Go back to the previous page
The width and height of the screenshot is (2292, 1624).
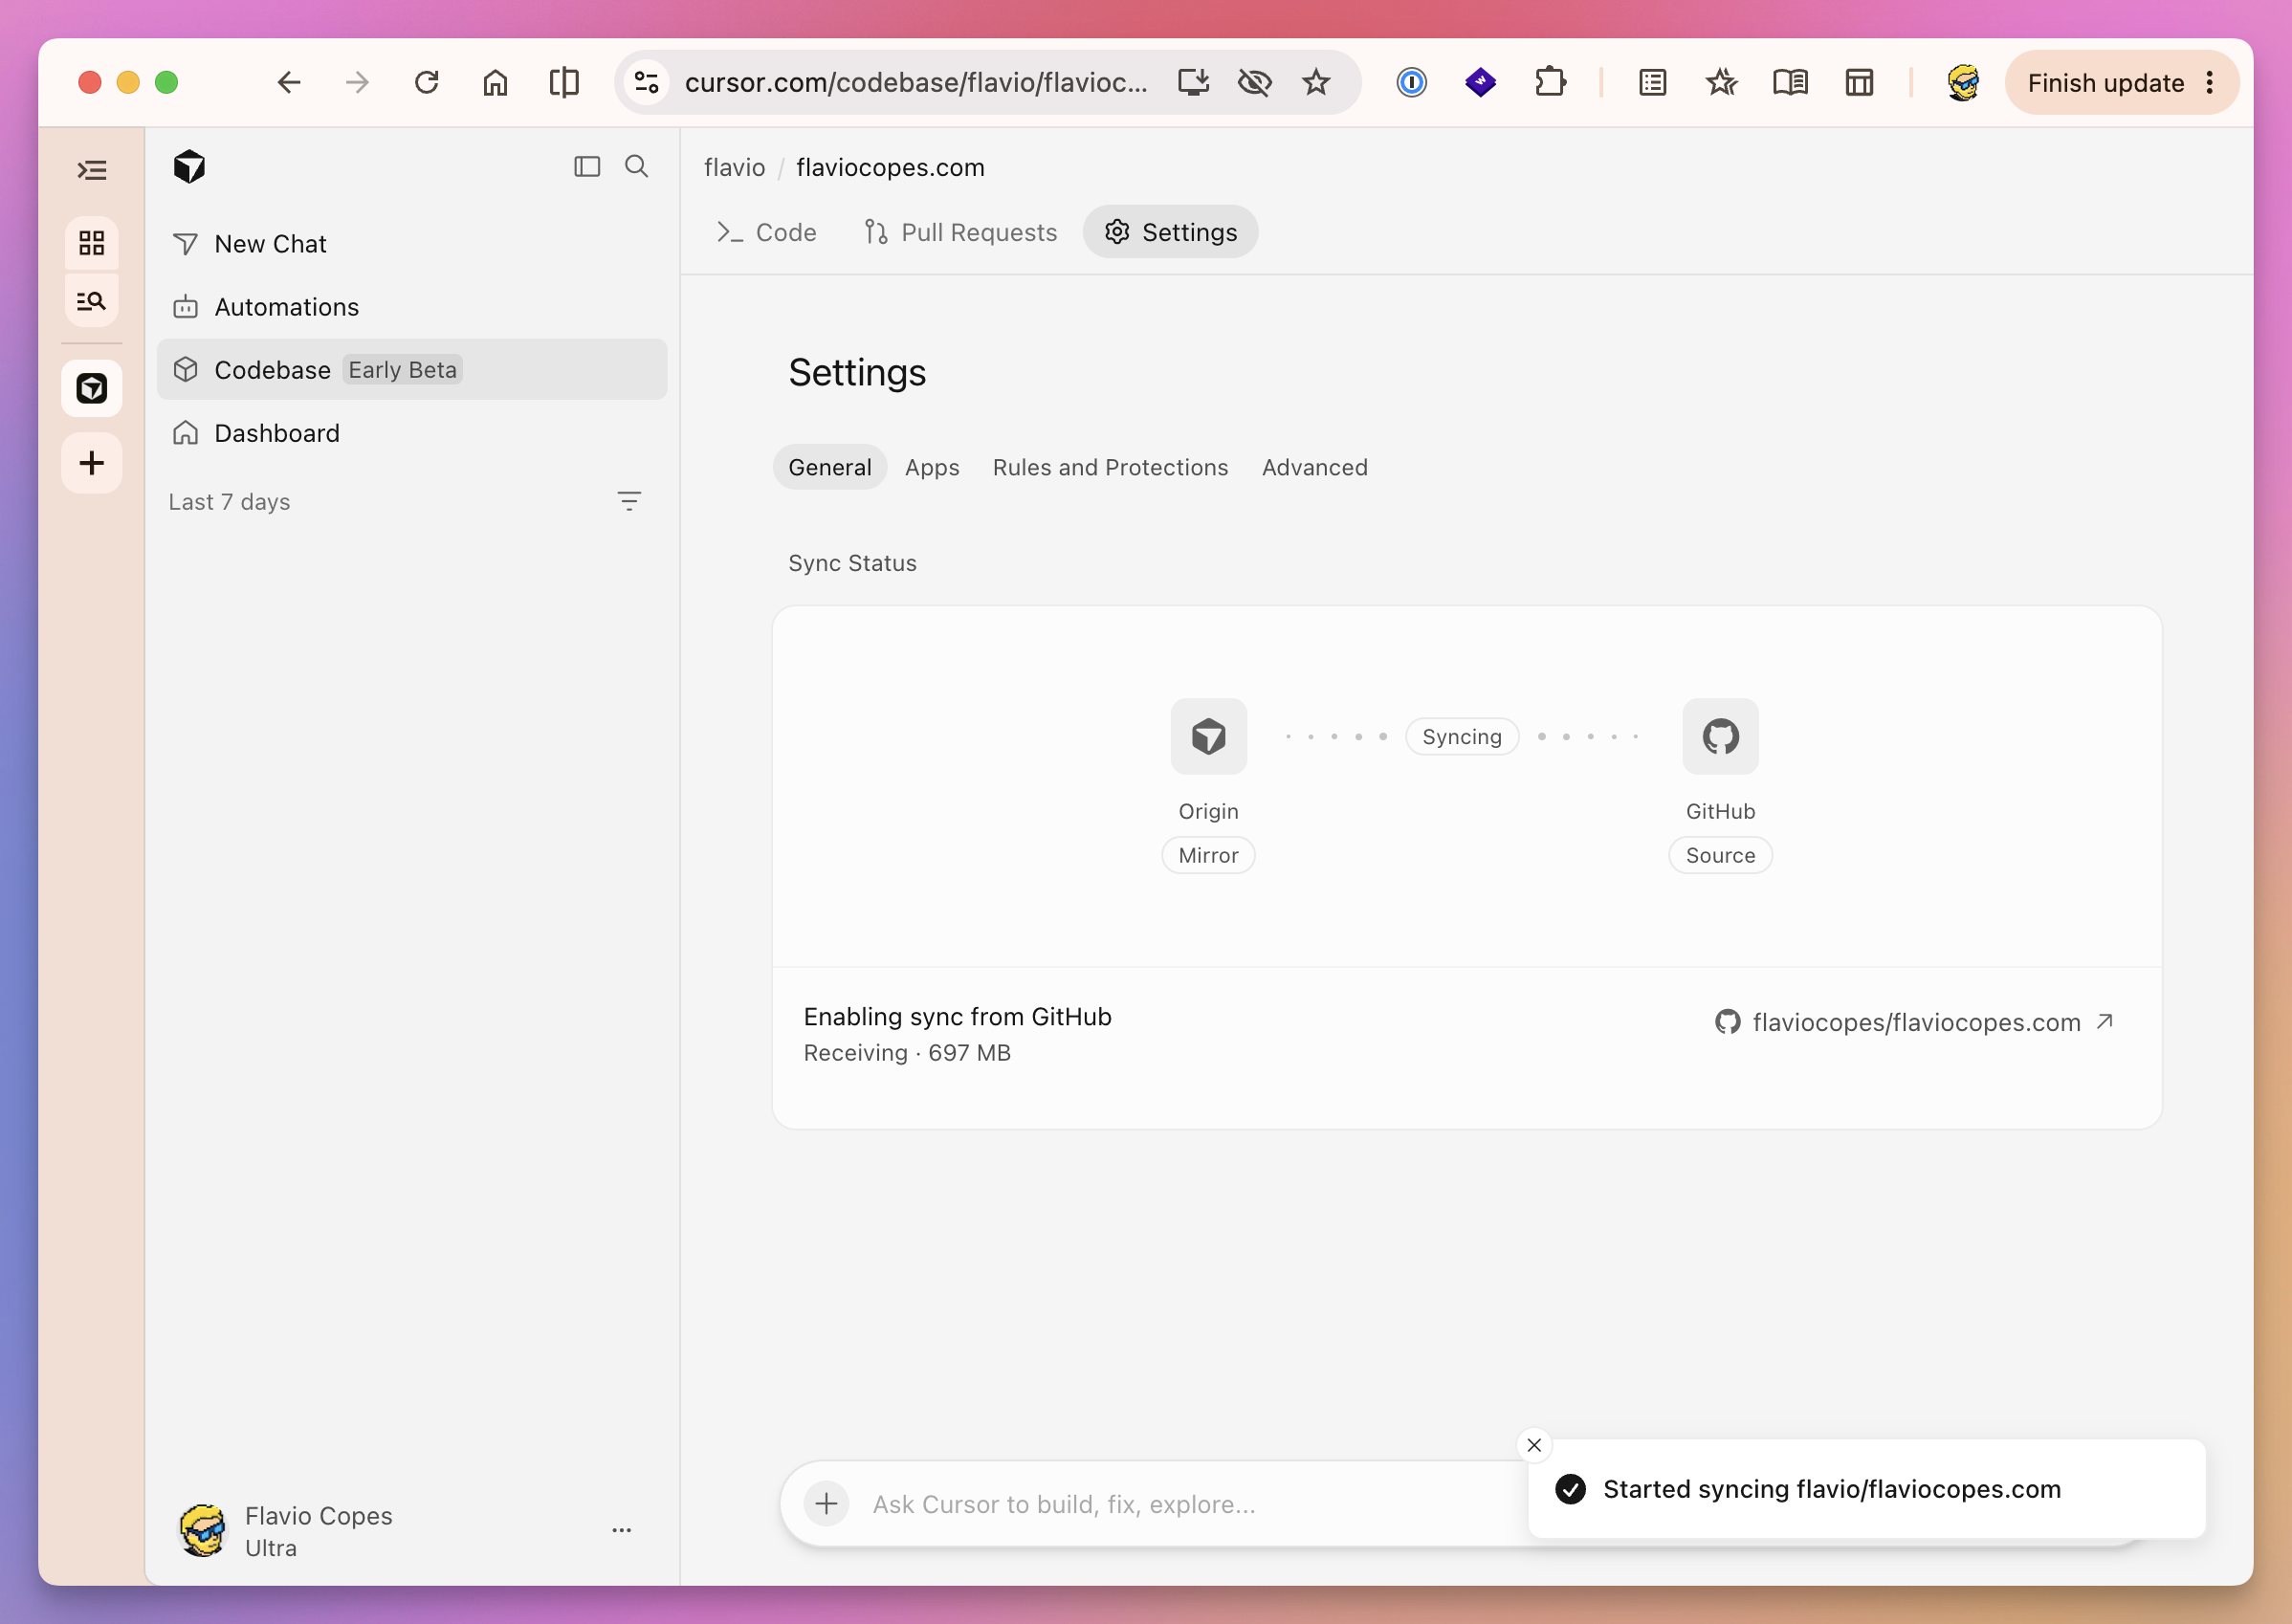click(x=289, y=82)
